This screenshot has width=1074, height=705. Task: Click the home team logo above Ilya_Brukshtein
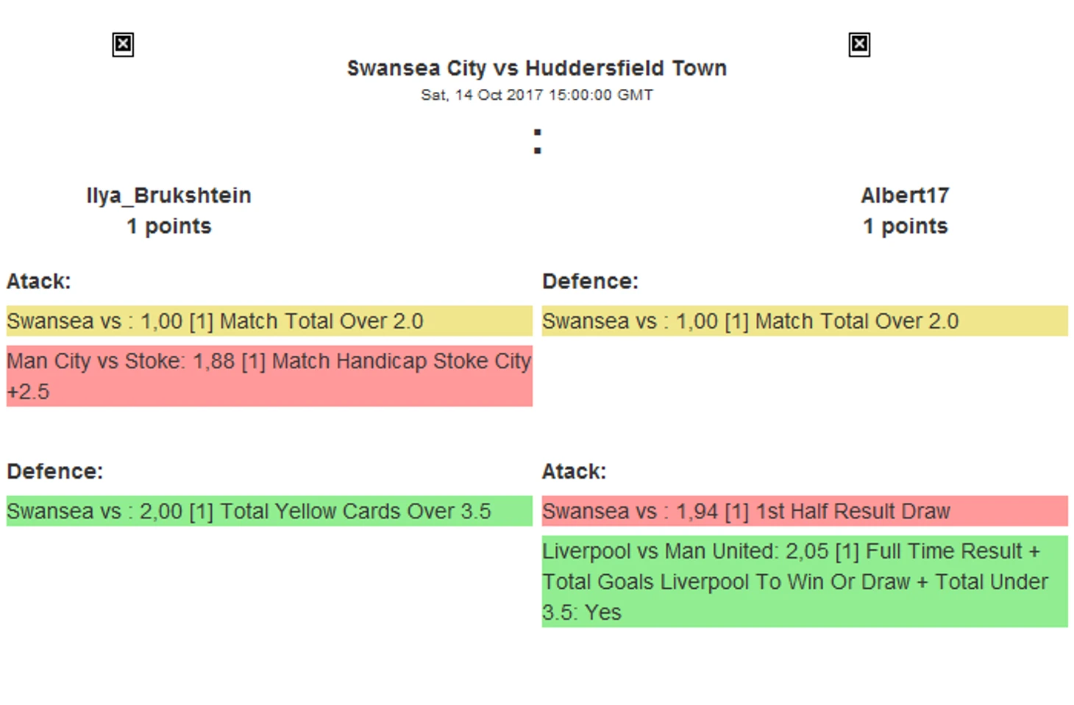[123, 45]
